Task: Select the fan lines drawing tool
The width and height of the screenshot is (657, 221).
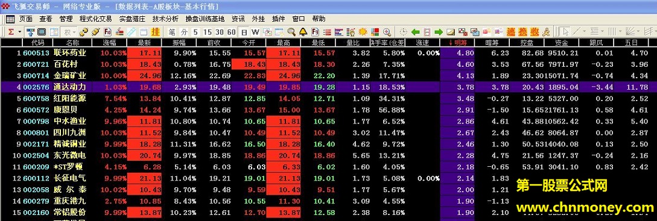Action: (630, 32)
